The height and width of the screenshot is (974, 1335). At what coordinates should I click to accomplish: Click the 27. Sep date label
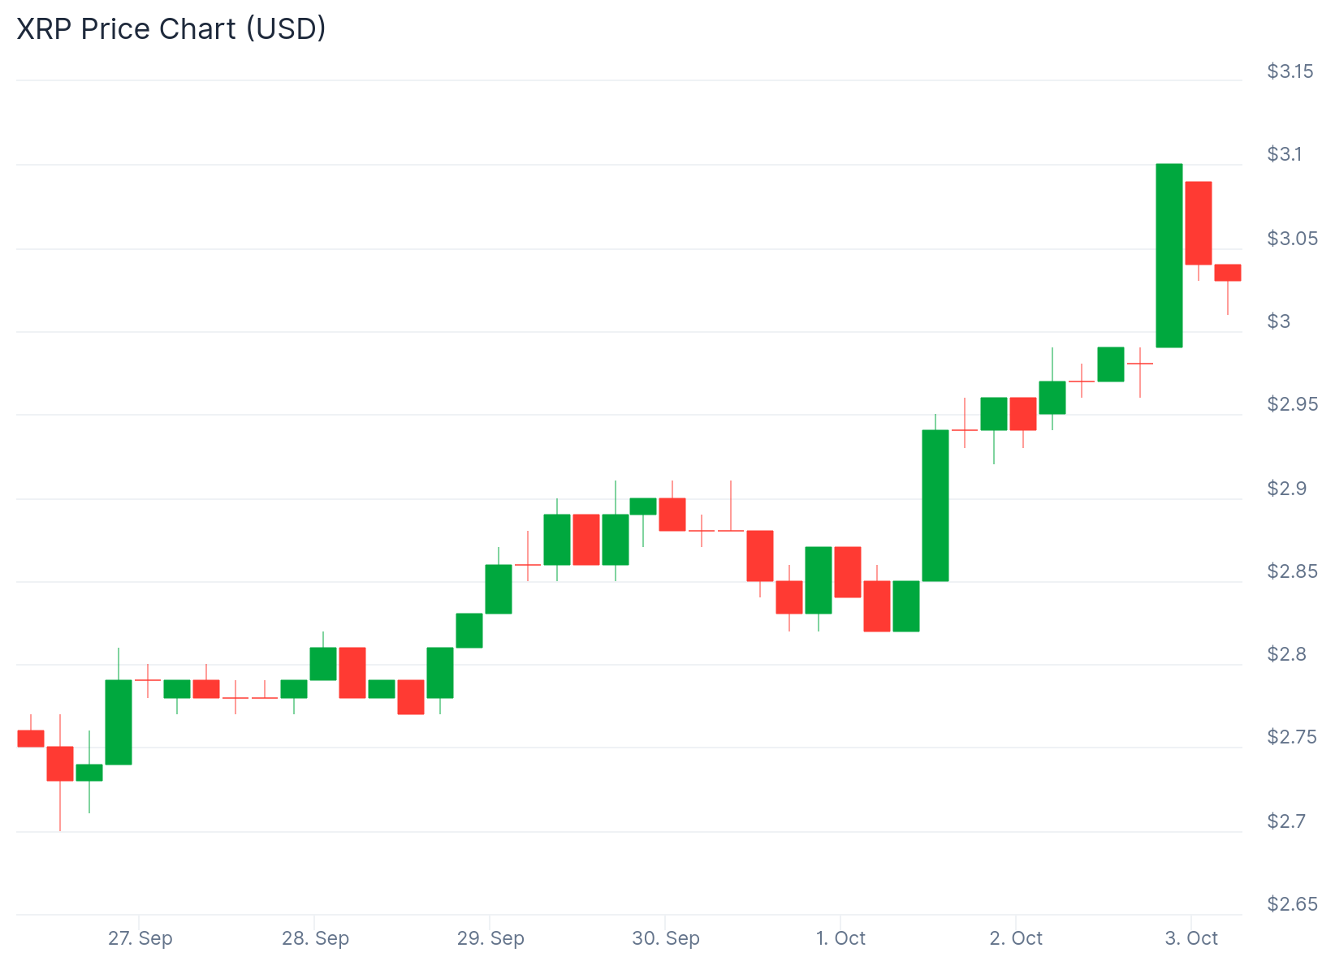pos(140,938)
